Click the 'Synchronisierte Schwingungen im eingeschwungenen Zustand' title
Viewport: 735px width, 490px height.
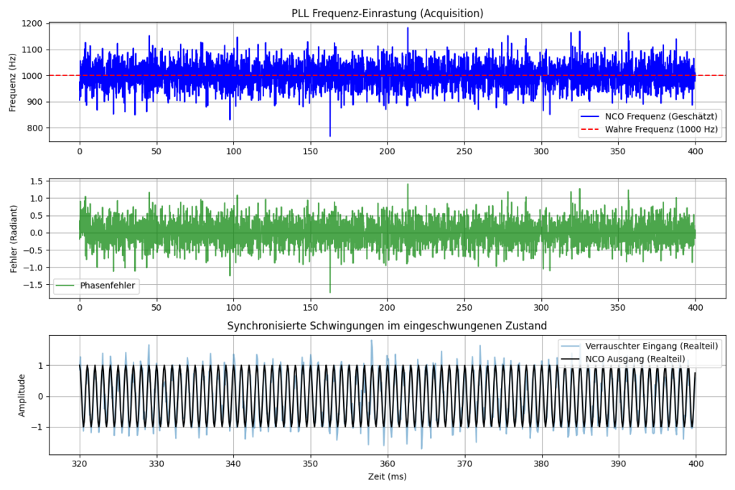click(x=387, y=326)
